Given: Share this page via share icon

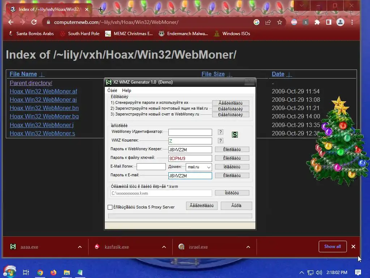Looking at the screenshot, I should pyautogui.click(x=268, y=22).
